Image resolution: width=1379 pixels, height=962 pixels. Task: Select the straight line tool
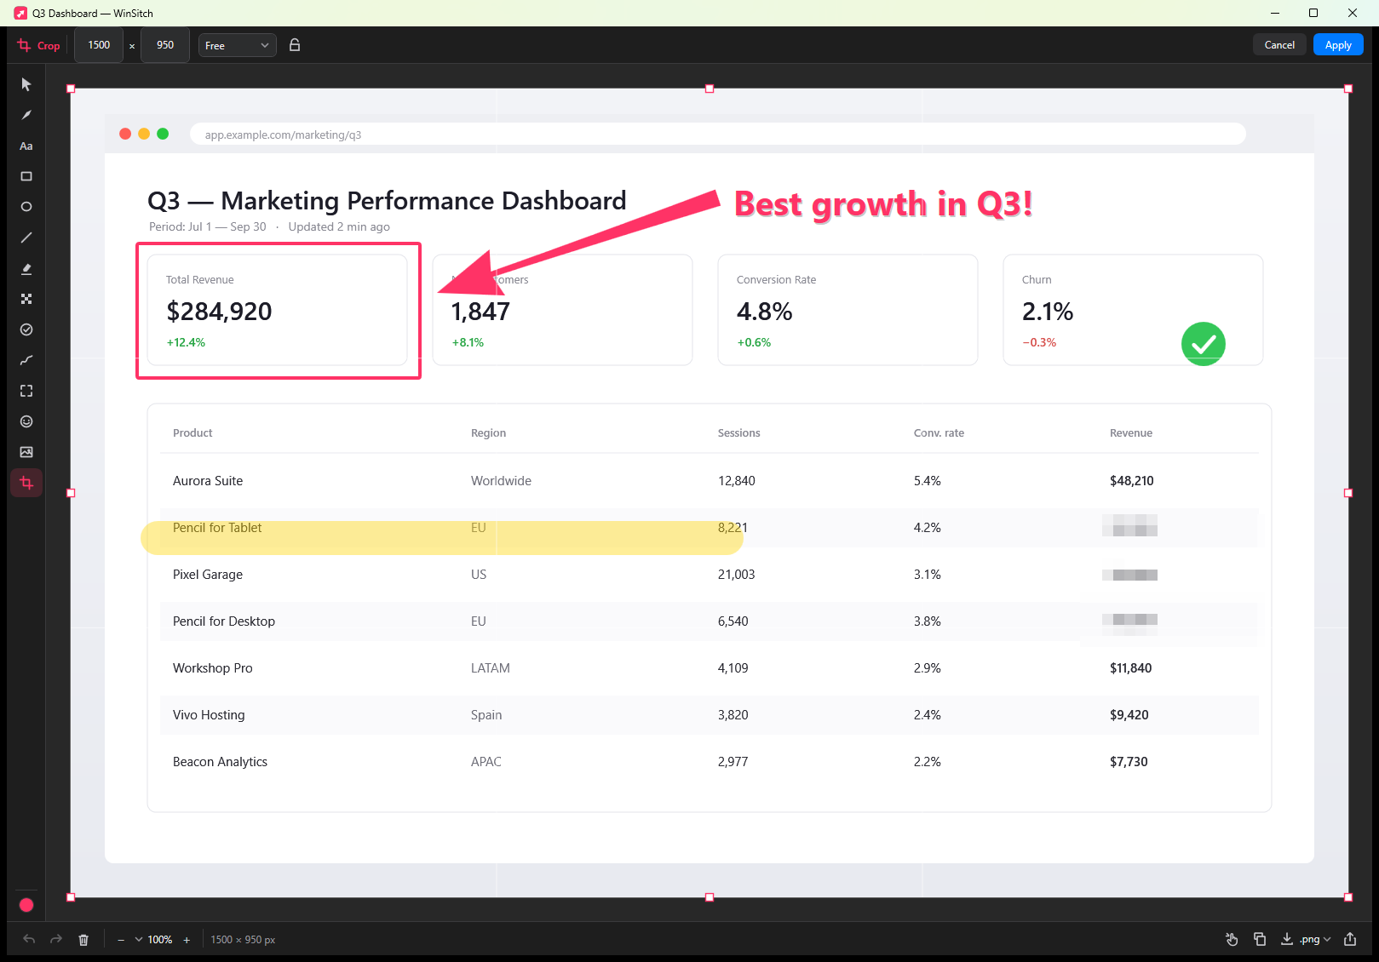[26, 238]
